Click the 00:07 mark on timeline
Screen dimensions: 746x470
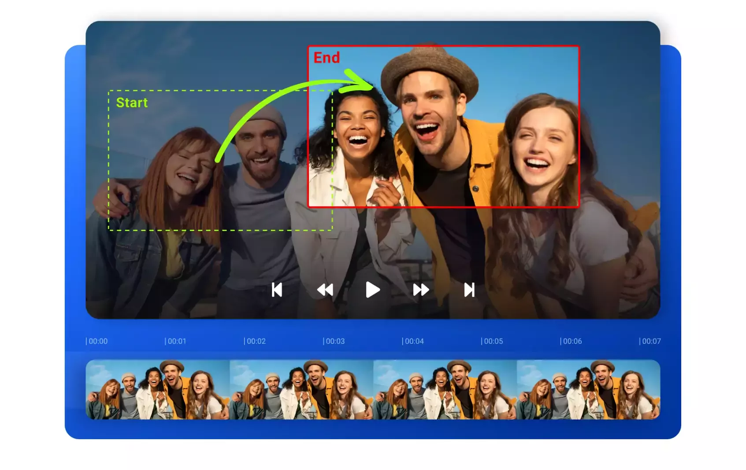(650, 341)
